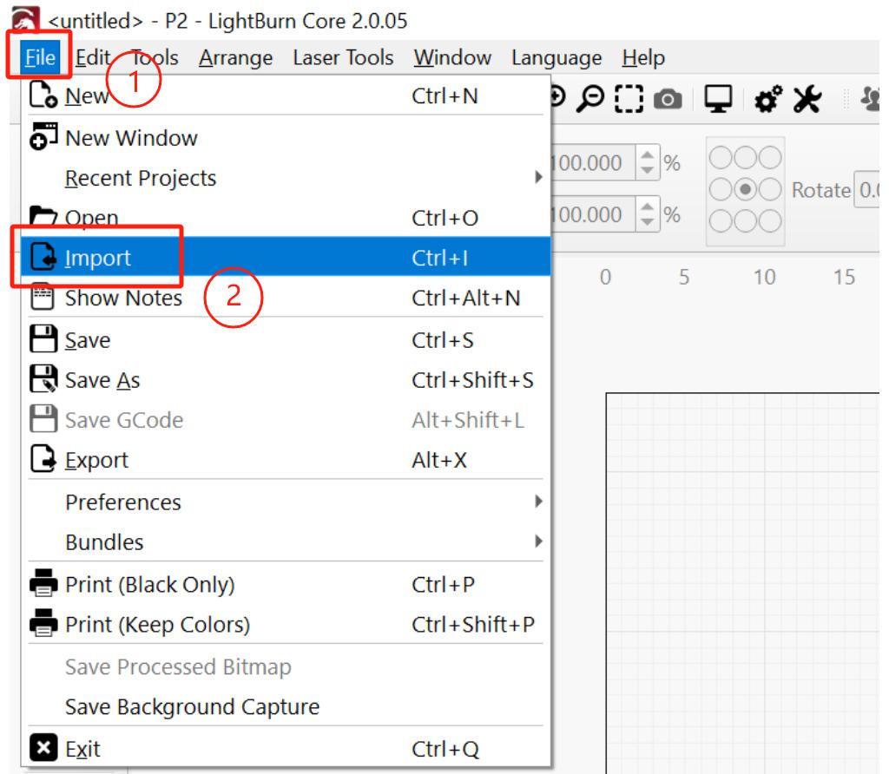Select the bottom-center anchor radio button

point(746,221)
